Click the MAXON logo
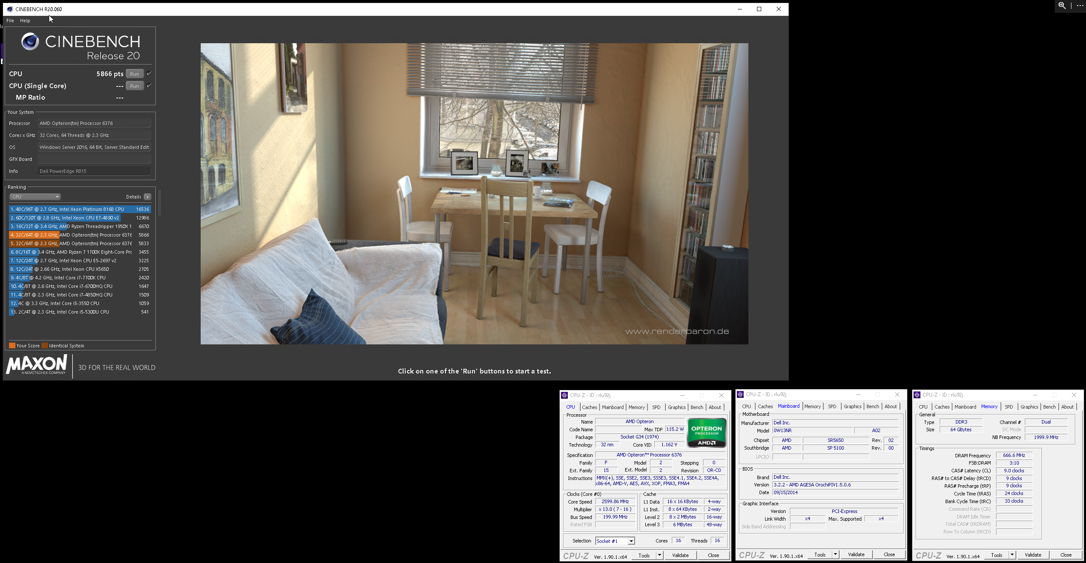 pyautogui.click(x=37, y=365)
